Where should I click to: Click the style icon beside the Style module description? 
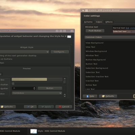click(x=69, y=36)
